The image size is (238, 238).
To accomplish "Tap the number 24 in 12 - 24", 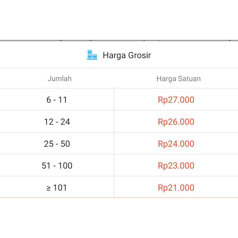I will pyautogui.click(x=65, y=122).
